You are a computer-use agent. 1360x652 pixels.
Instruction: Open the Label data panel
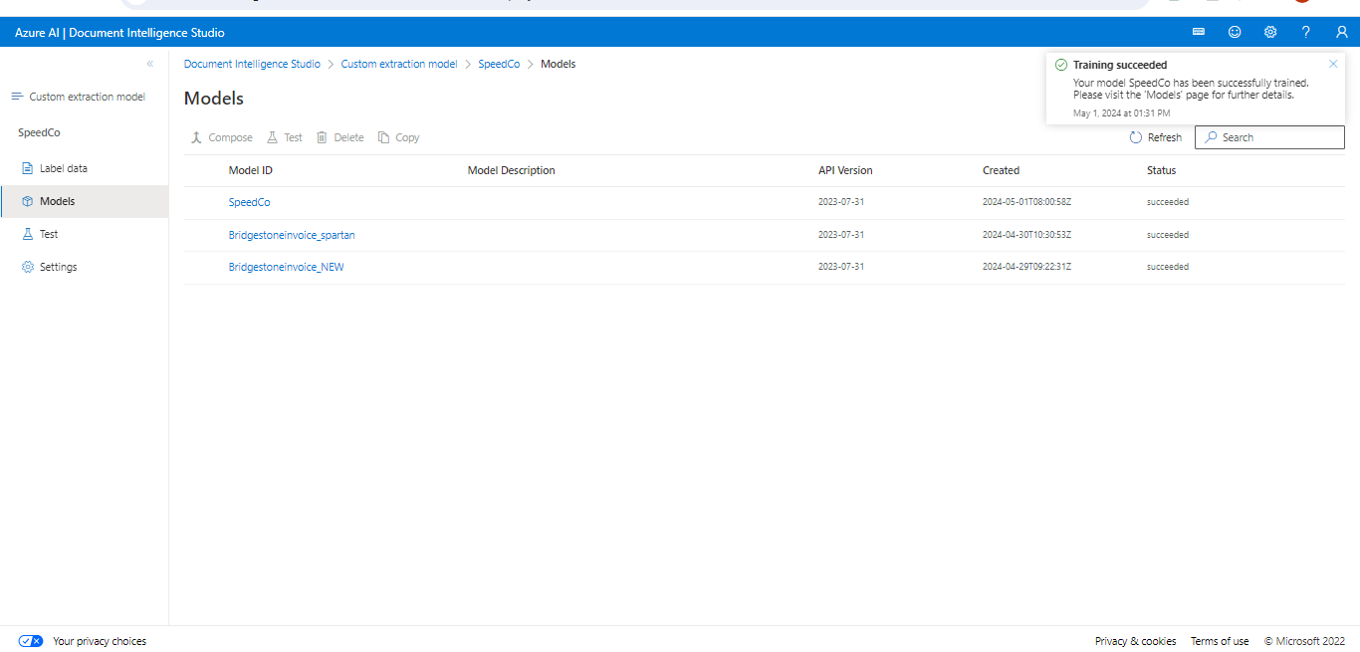tap(60, 167)
